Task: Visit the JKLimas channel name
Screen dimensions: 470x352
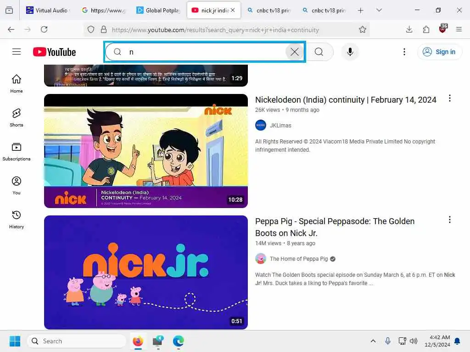Action: [x=280, y=126]
